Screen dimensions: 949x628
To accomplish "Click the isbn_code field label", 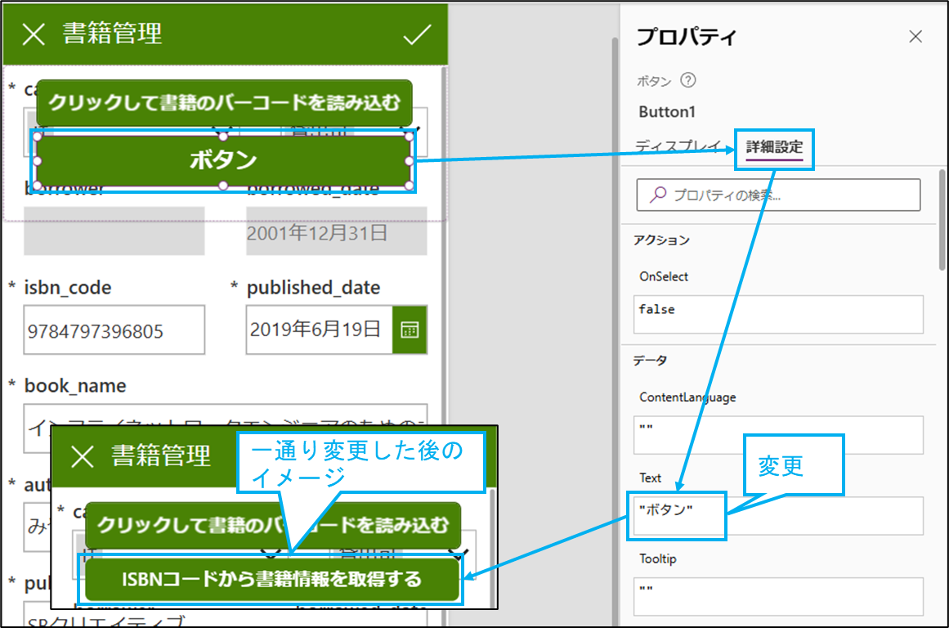I will coord(68,287).
